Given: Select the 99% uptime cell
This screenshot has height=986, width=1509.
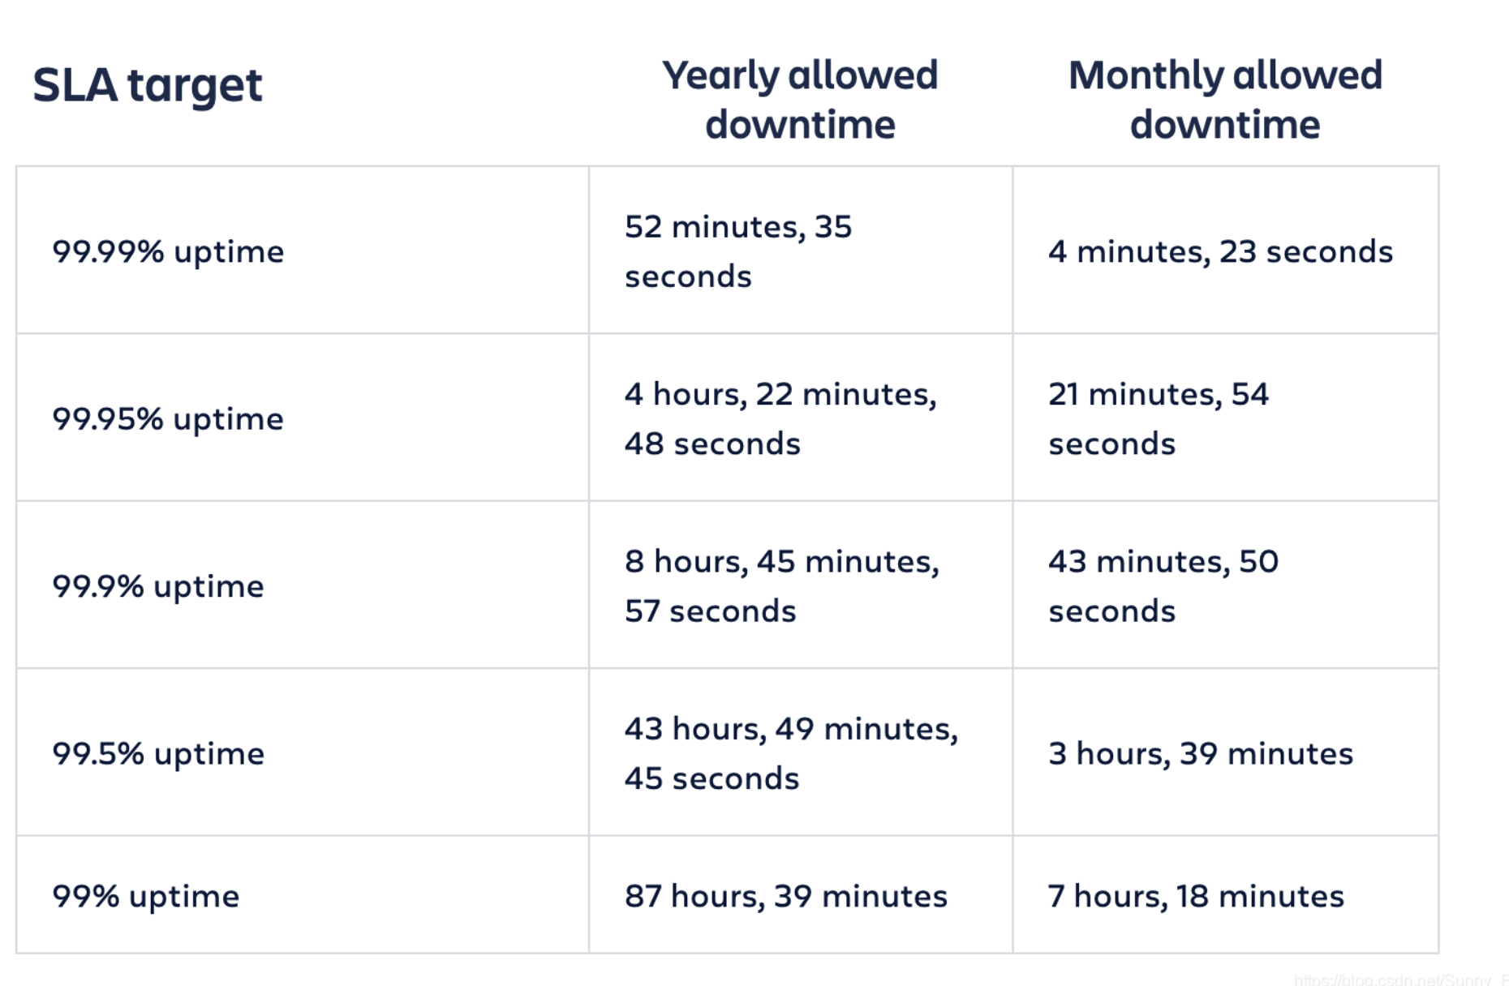Looking at the screenshot, I should pyautogui.click(x=302, y=894).
